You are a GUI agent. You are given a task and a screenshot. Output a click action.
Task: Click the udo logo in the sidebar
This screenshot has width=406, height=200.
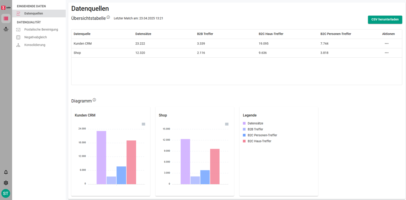click(x=6, y=7)
